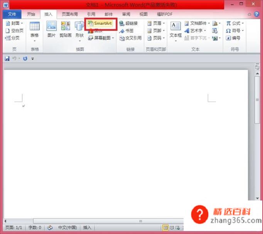The width and height of the screenshot is (263, 234).
Task: Insert a picture (图片)
Action: 51,29
